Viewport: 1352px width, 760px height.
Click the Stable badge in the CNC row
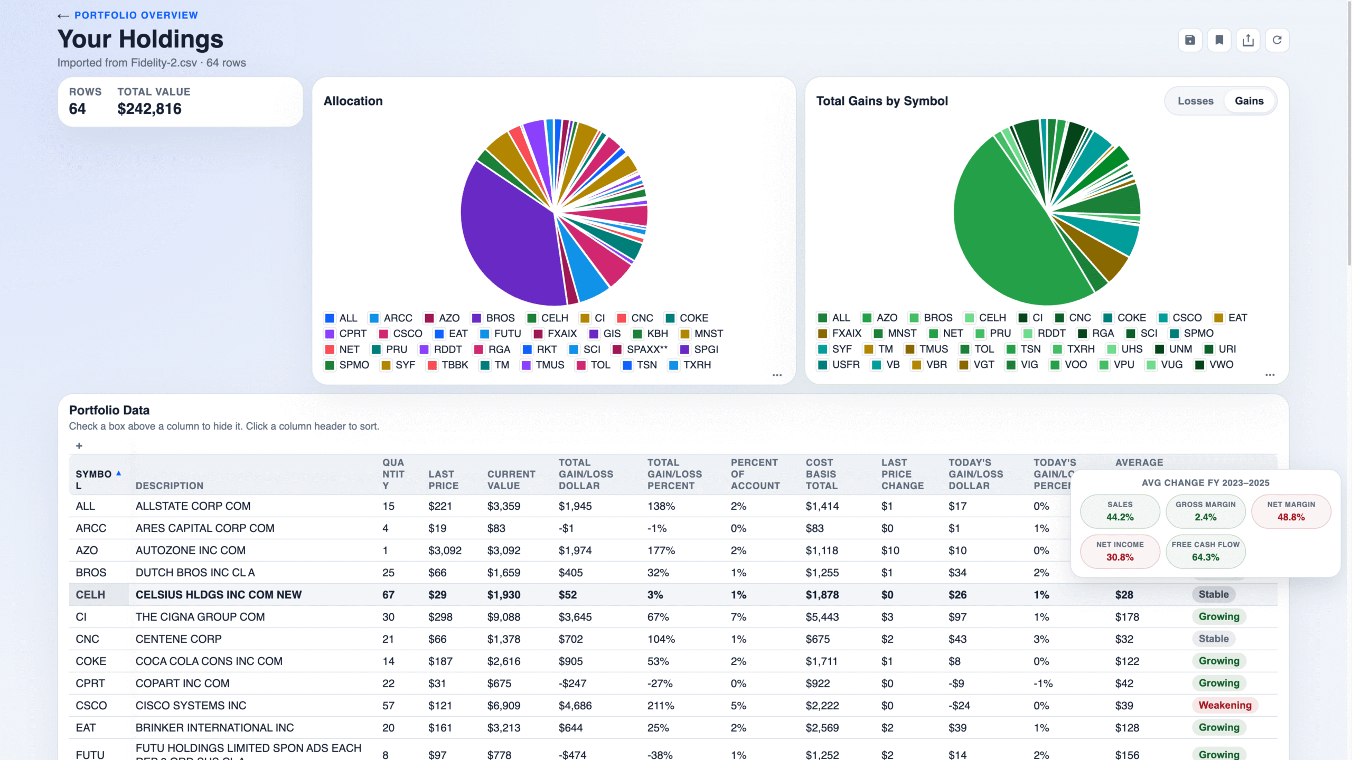(x=1213, y=639)
